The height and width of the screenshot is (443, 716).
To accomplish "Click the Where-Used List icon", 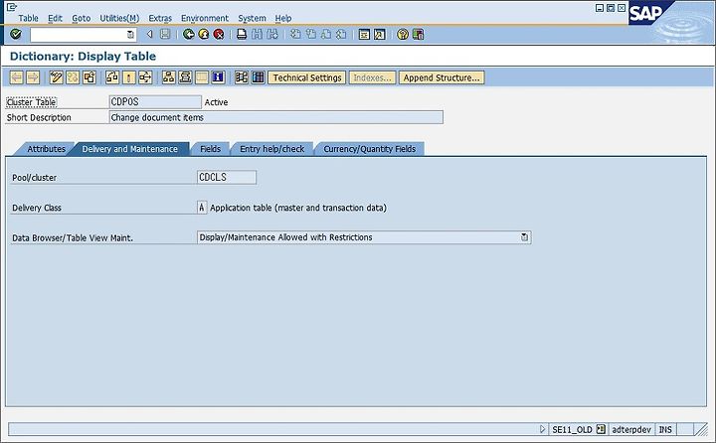I will [x=145, y=77].
